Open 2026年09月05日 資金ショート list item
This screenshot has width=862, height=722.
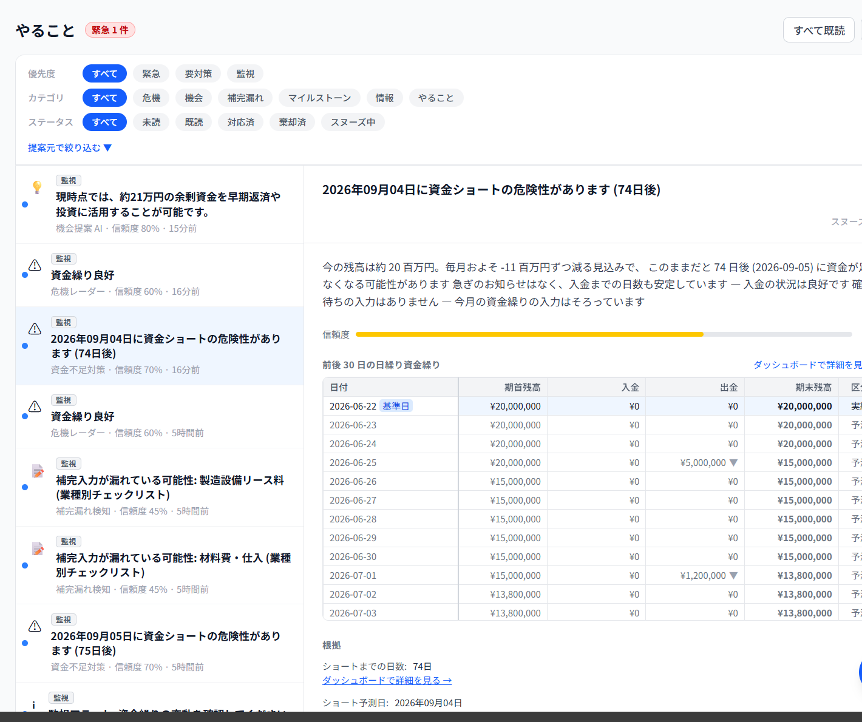coord(160,643)
